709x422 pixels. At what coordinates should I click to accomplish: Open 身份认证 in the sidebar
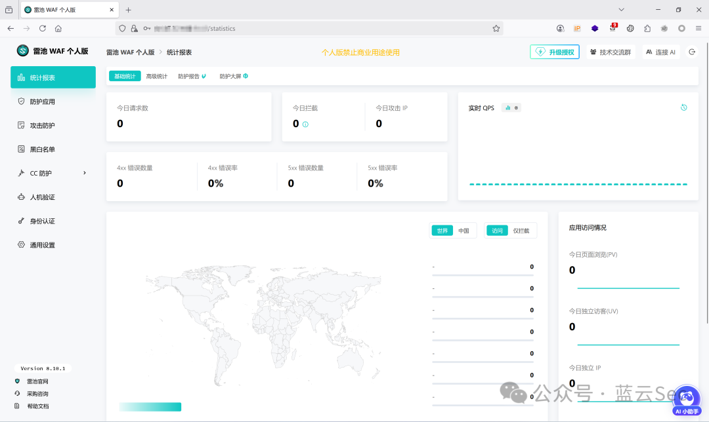(53, 221)
